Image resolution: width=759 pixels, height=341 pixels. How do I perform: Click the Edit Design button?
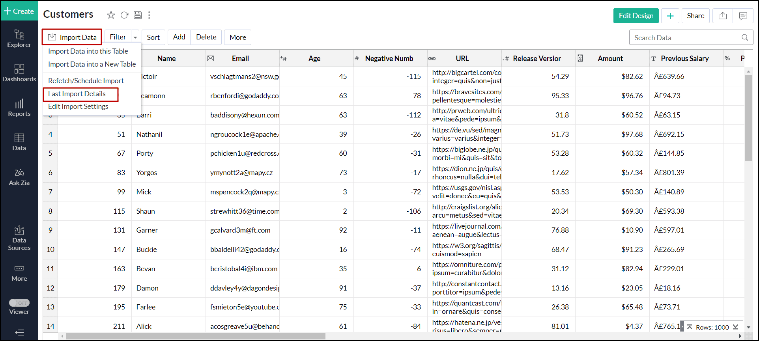(x=636, y=16)
